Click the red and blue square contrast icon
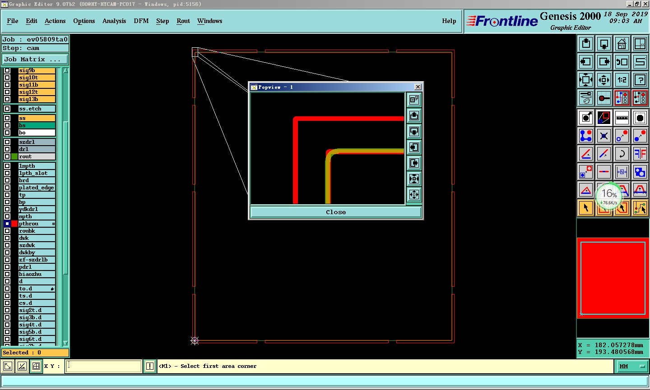The image size is (650, 390). (x=604, y=118)
